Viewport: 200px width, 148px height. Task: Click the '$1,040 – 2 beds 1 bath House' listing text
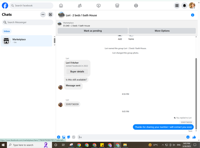[76, 26]
